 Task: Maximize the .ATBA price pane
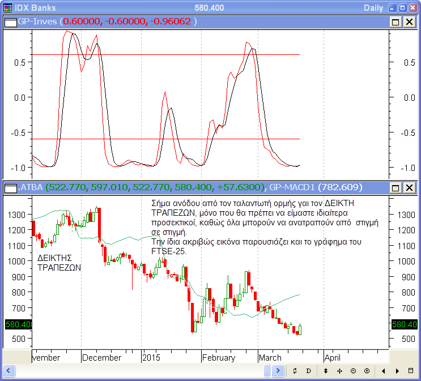pyautogui.click(x=396, y=187)
